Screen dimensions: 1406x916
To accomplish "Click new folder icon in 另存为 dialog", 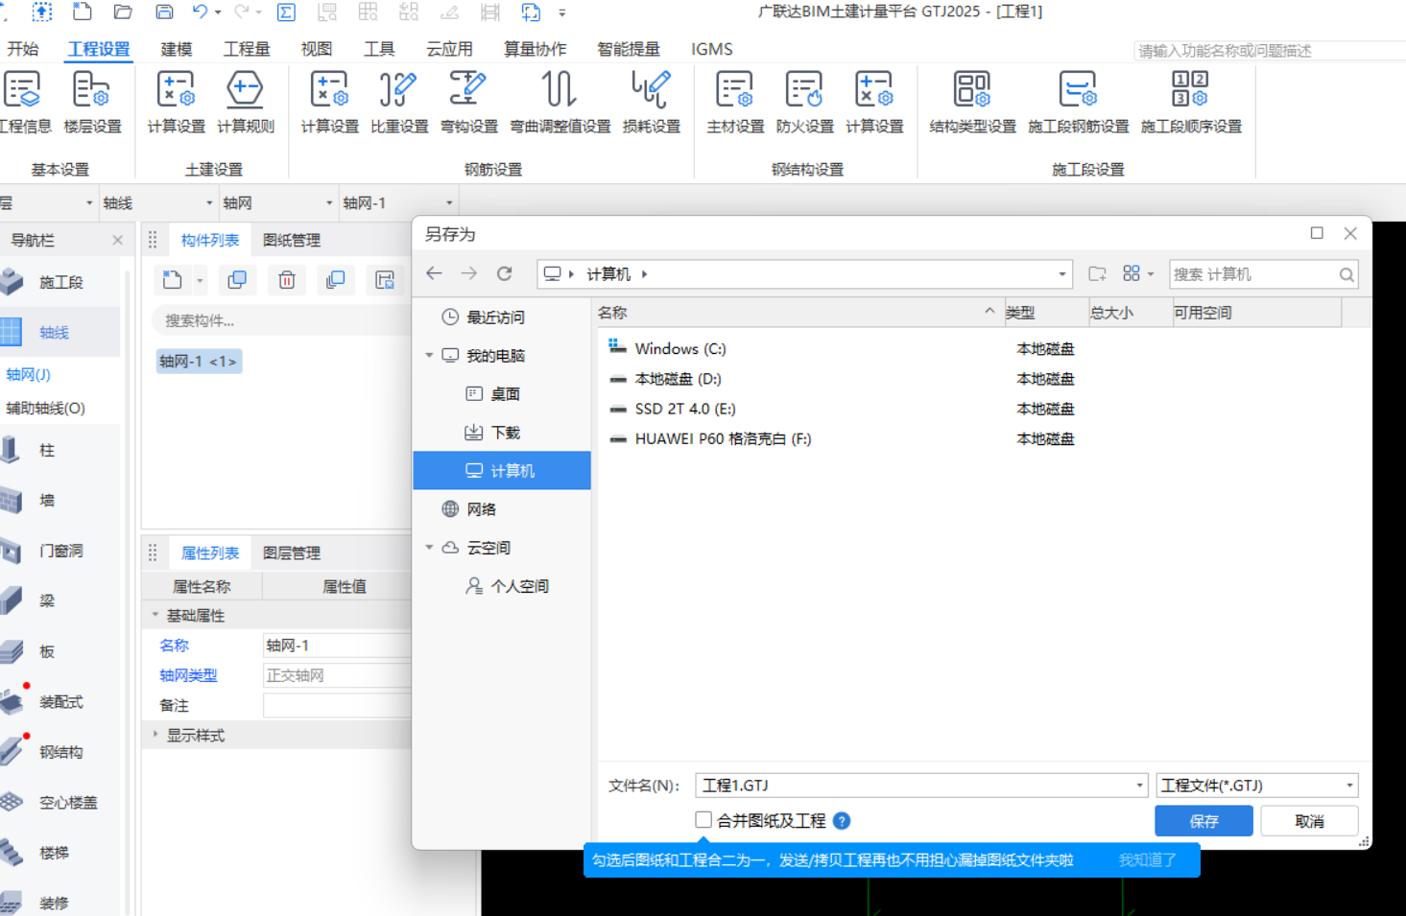I will tap(1097, 273).
